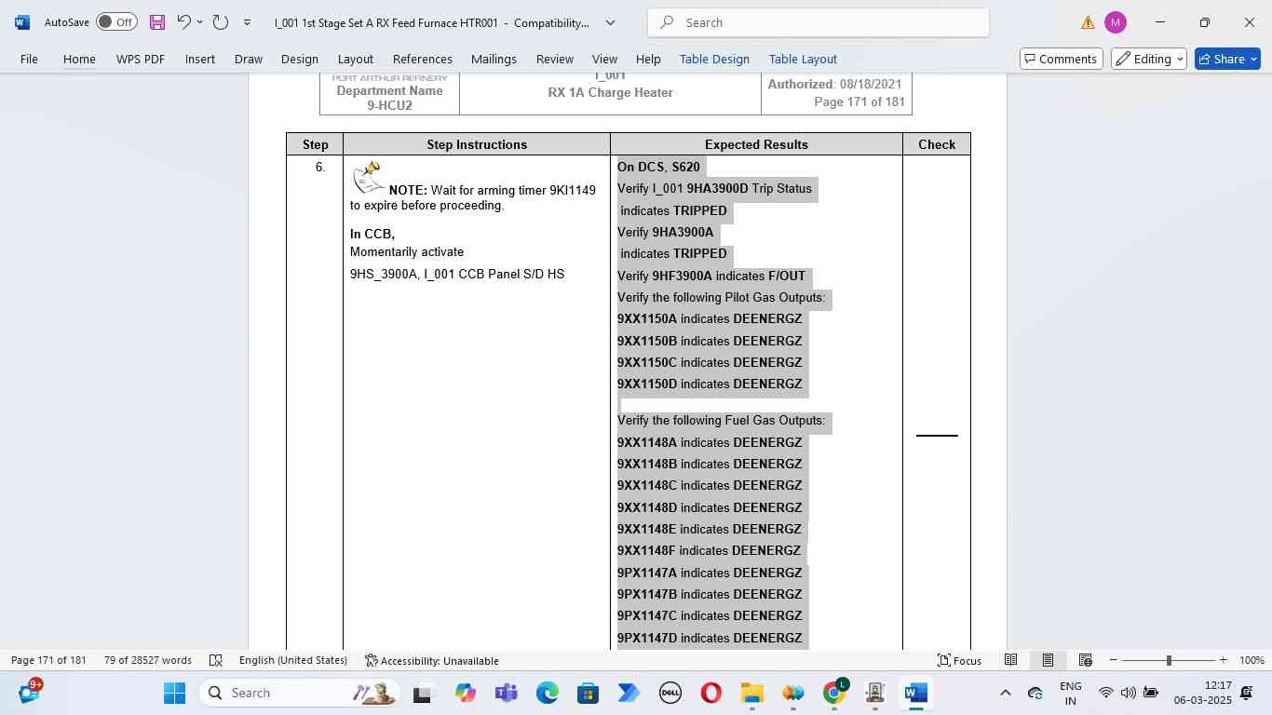Click the Word icon in taskbar
The width and height of the screenshot is (1272, 715).
tap(916, 693)
